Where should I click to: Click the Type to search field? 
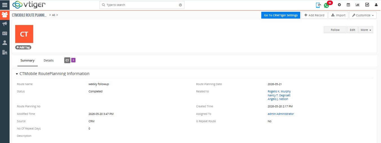142,5
